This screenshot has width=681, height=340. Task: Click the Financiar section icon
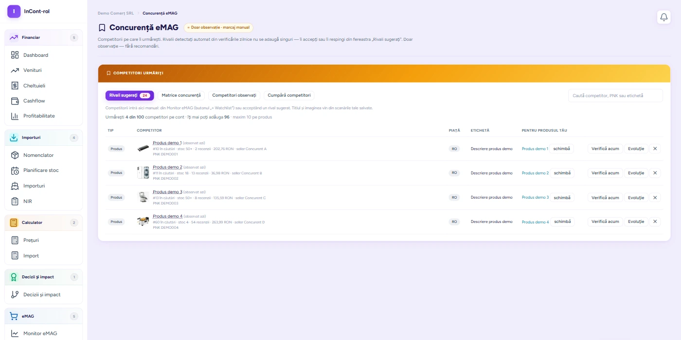click(14, 37)
